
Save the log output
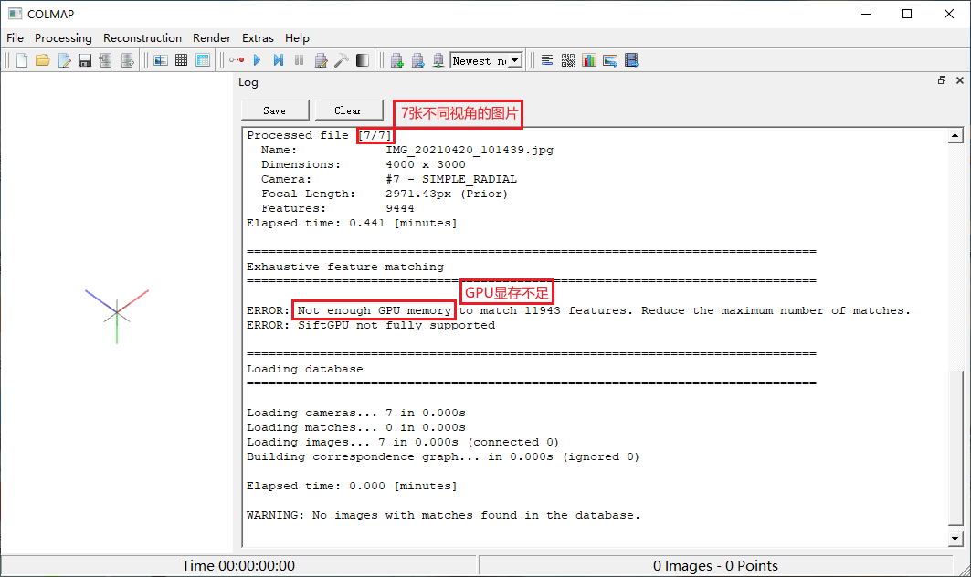[274, 110]
